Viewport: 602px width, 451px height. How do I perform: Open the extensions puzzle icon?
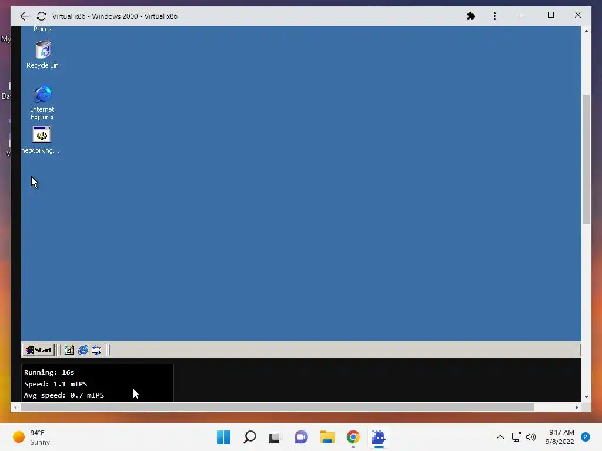tap(471, 16)
